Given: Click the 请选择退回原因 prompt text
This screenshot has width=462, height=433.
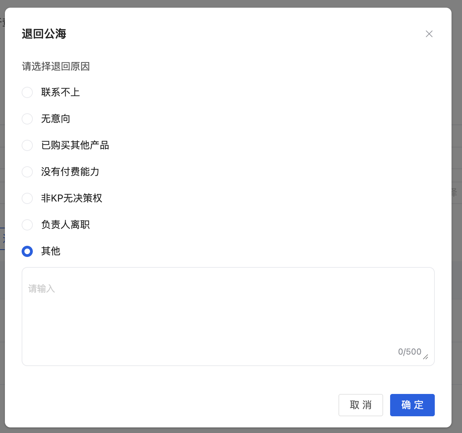Looking at the screenshot, I should click(56, 66).
